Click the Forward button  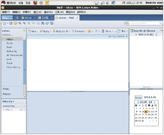coord(78,31)
